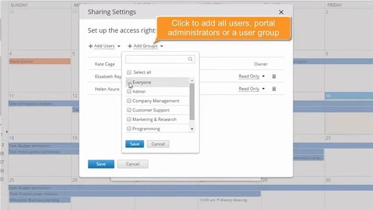Delete Helen Azura with the trash icon

coord(274,89)
